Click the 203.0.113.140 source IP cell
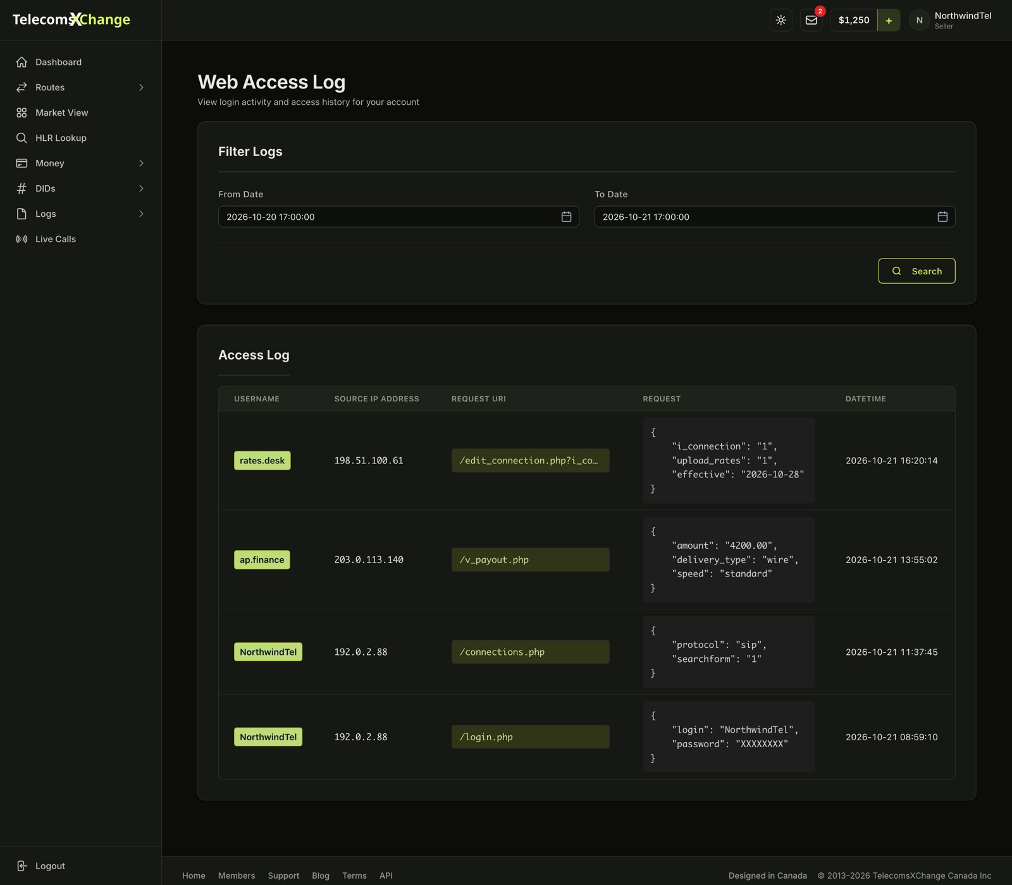 pos(369,559)
